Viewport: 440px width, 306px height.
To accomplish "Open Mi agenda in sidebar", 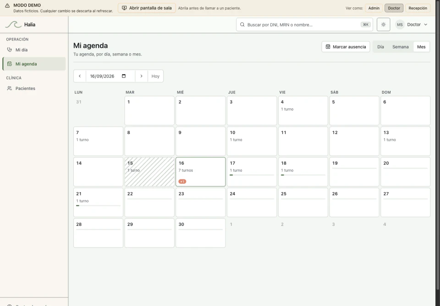I will 34,64.
